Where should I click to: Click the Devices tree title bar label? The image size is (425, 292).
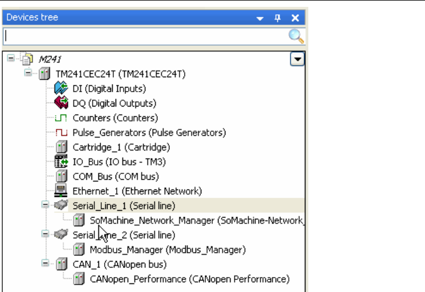coord(32,17)
